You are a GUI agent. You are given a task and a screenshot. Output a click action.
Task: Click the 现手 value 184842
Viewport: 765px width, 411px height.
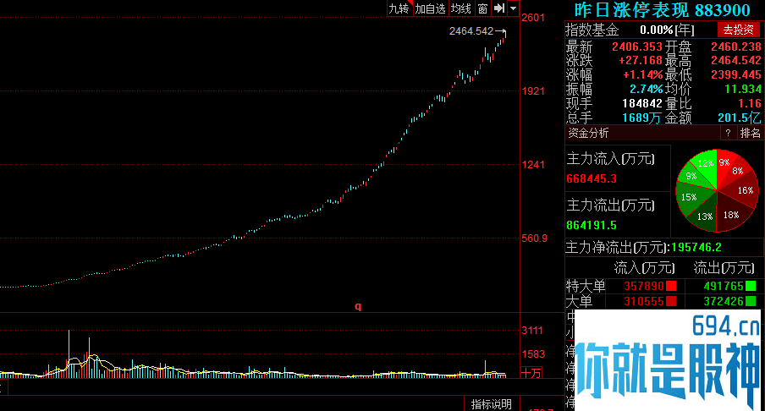642,103
